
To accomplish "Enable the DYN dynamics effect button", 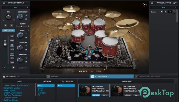I will [x=12, y=49].
